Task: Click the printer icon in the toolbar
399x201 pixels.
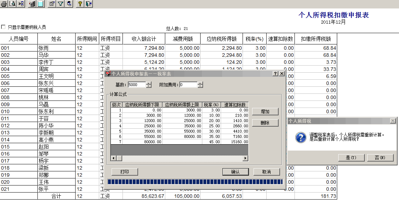Action: 4,4
